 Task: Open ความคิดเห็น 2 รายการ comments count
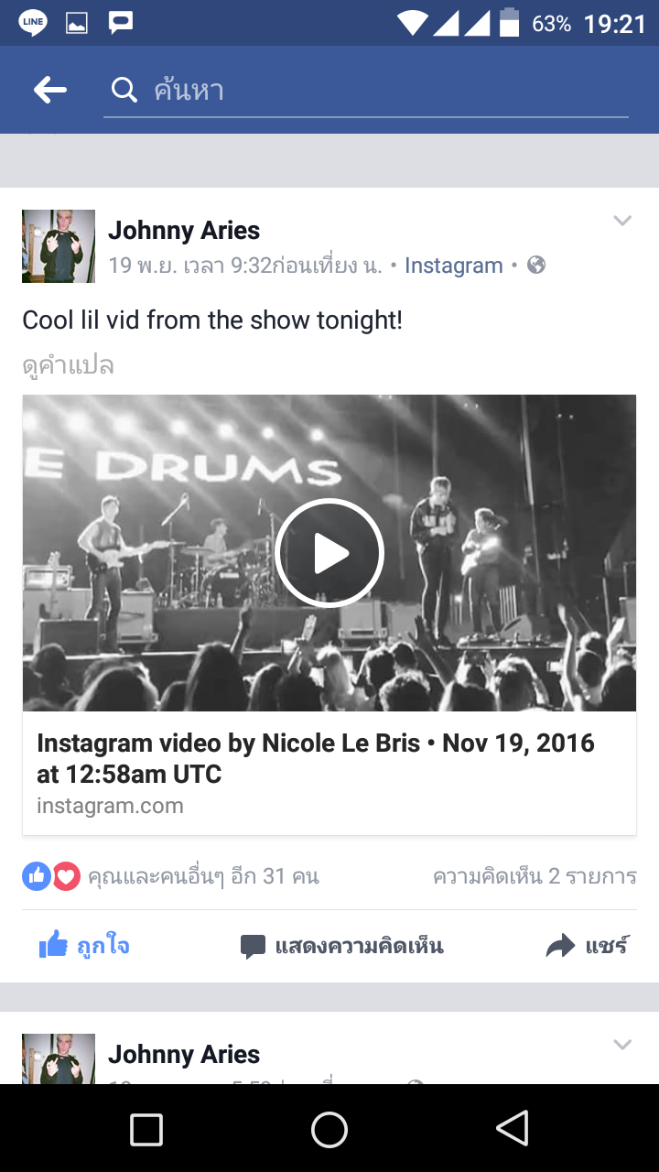coord(535,876)
